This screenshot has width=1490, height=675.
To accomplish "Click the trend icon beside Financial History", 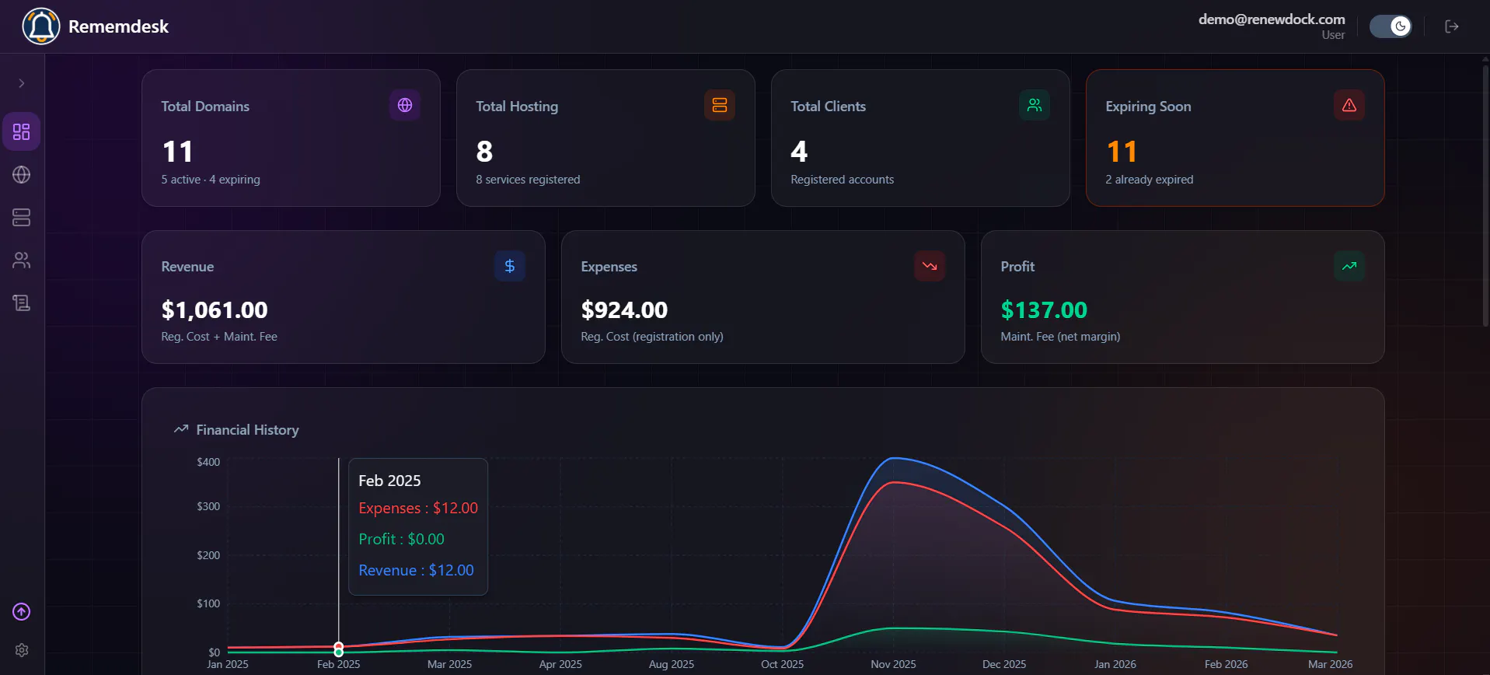I will [181, 429].
